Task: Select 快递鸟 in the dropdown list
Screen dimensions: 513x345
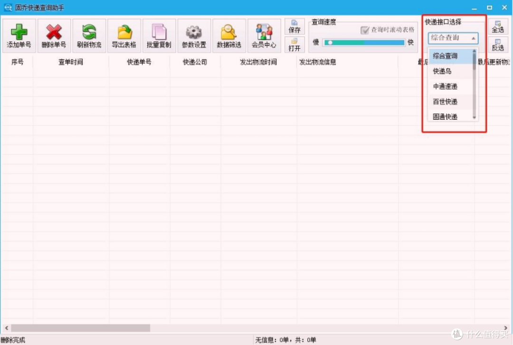Action: (450, 71)
